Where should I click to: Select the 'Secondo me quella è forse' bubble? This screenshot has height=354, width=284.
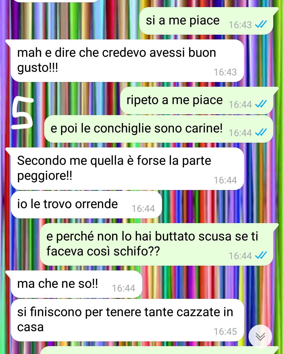(x=127, y=169)
